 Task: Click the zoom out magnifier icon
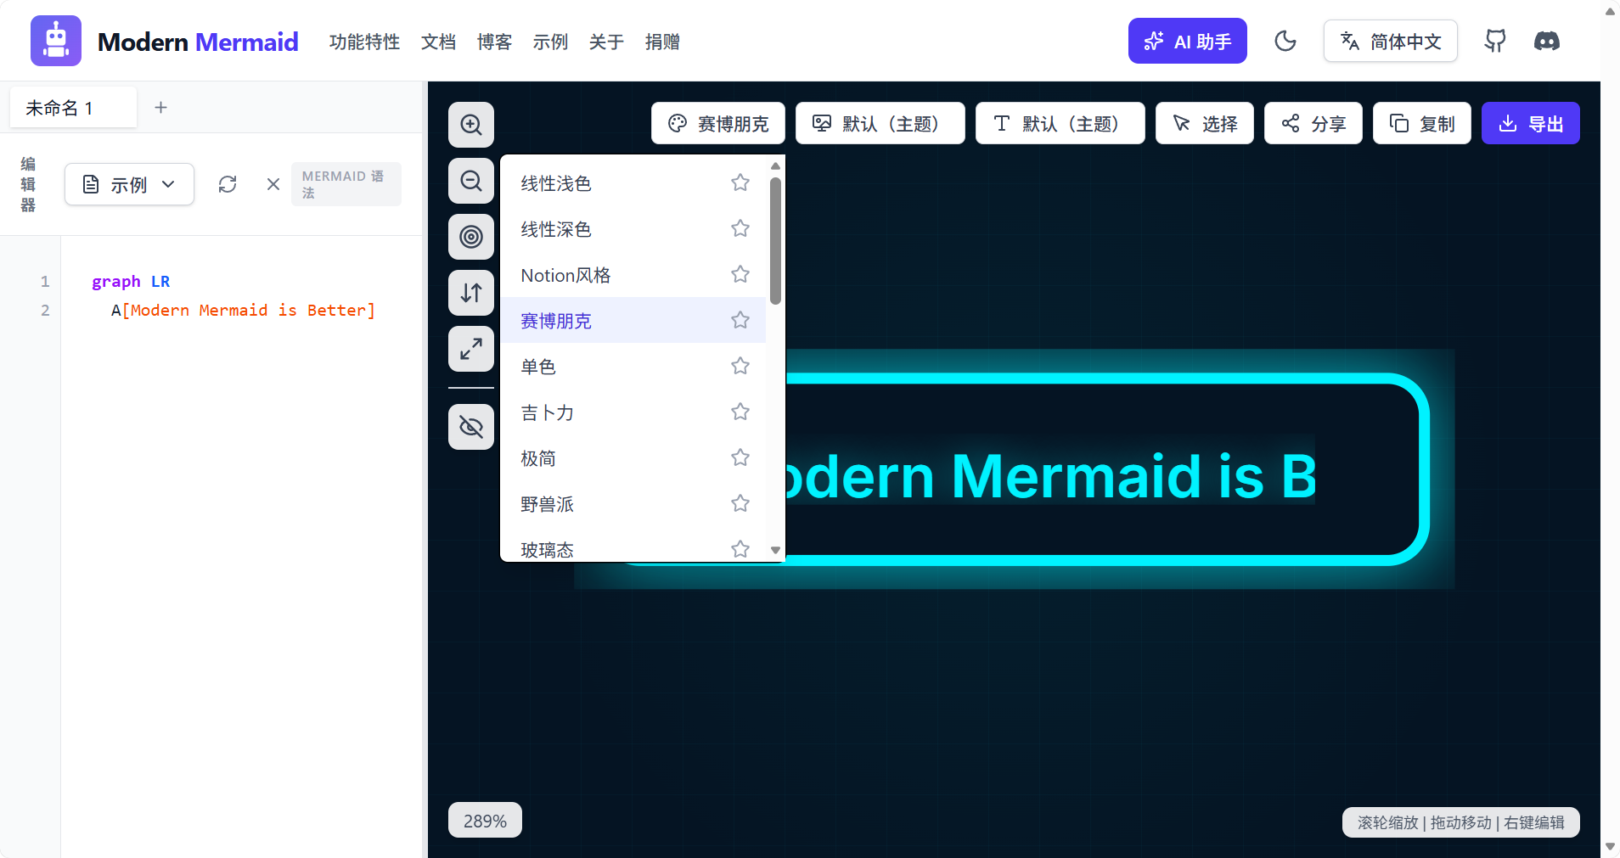click(471, 181)
